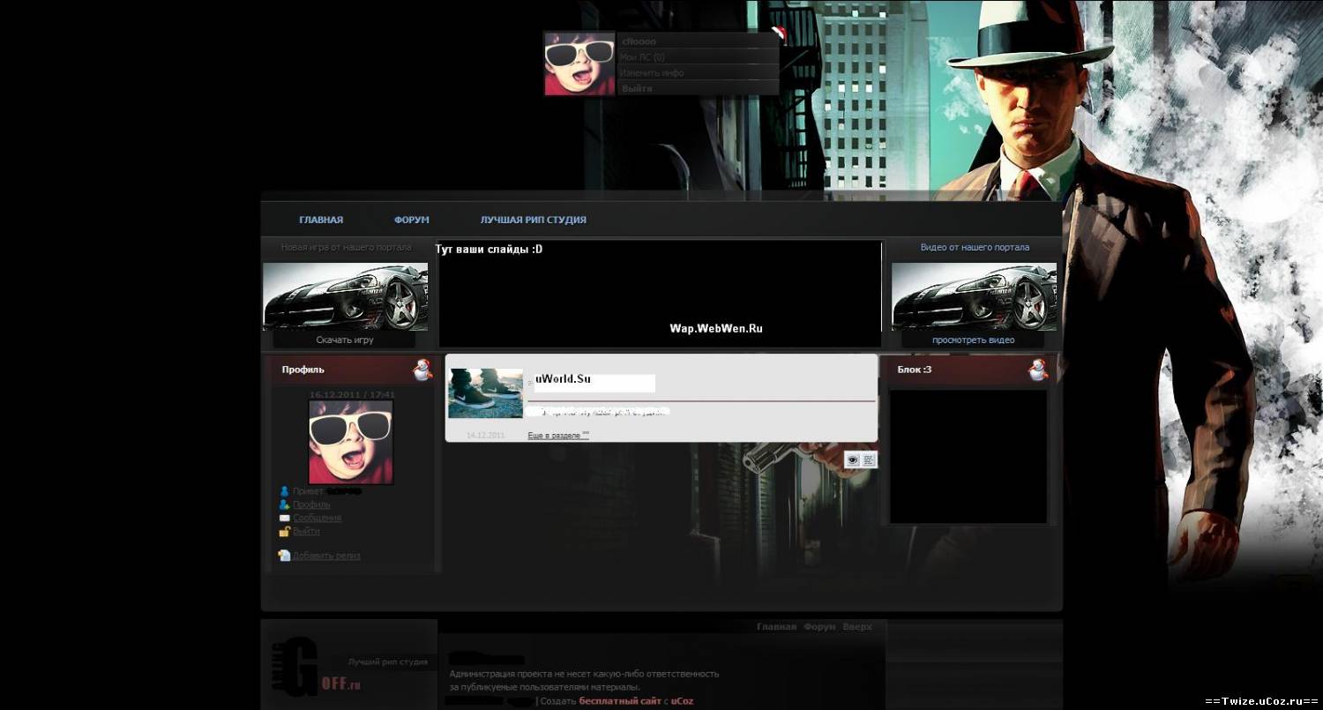
Task: Click the просмотреть видео button
Action: point(974,340)
